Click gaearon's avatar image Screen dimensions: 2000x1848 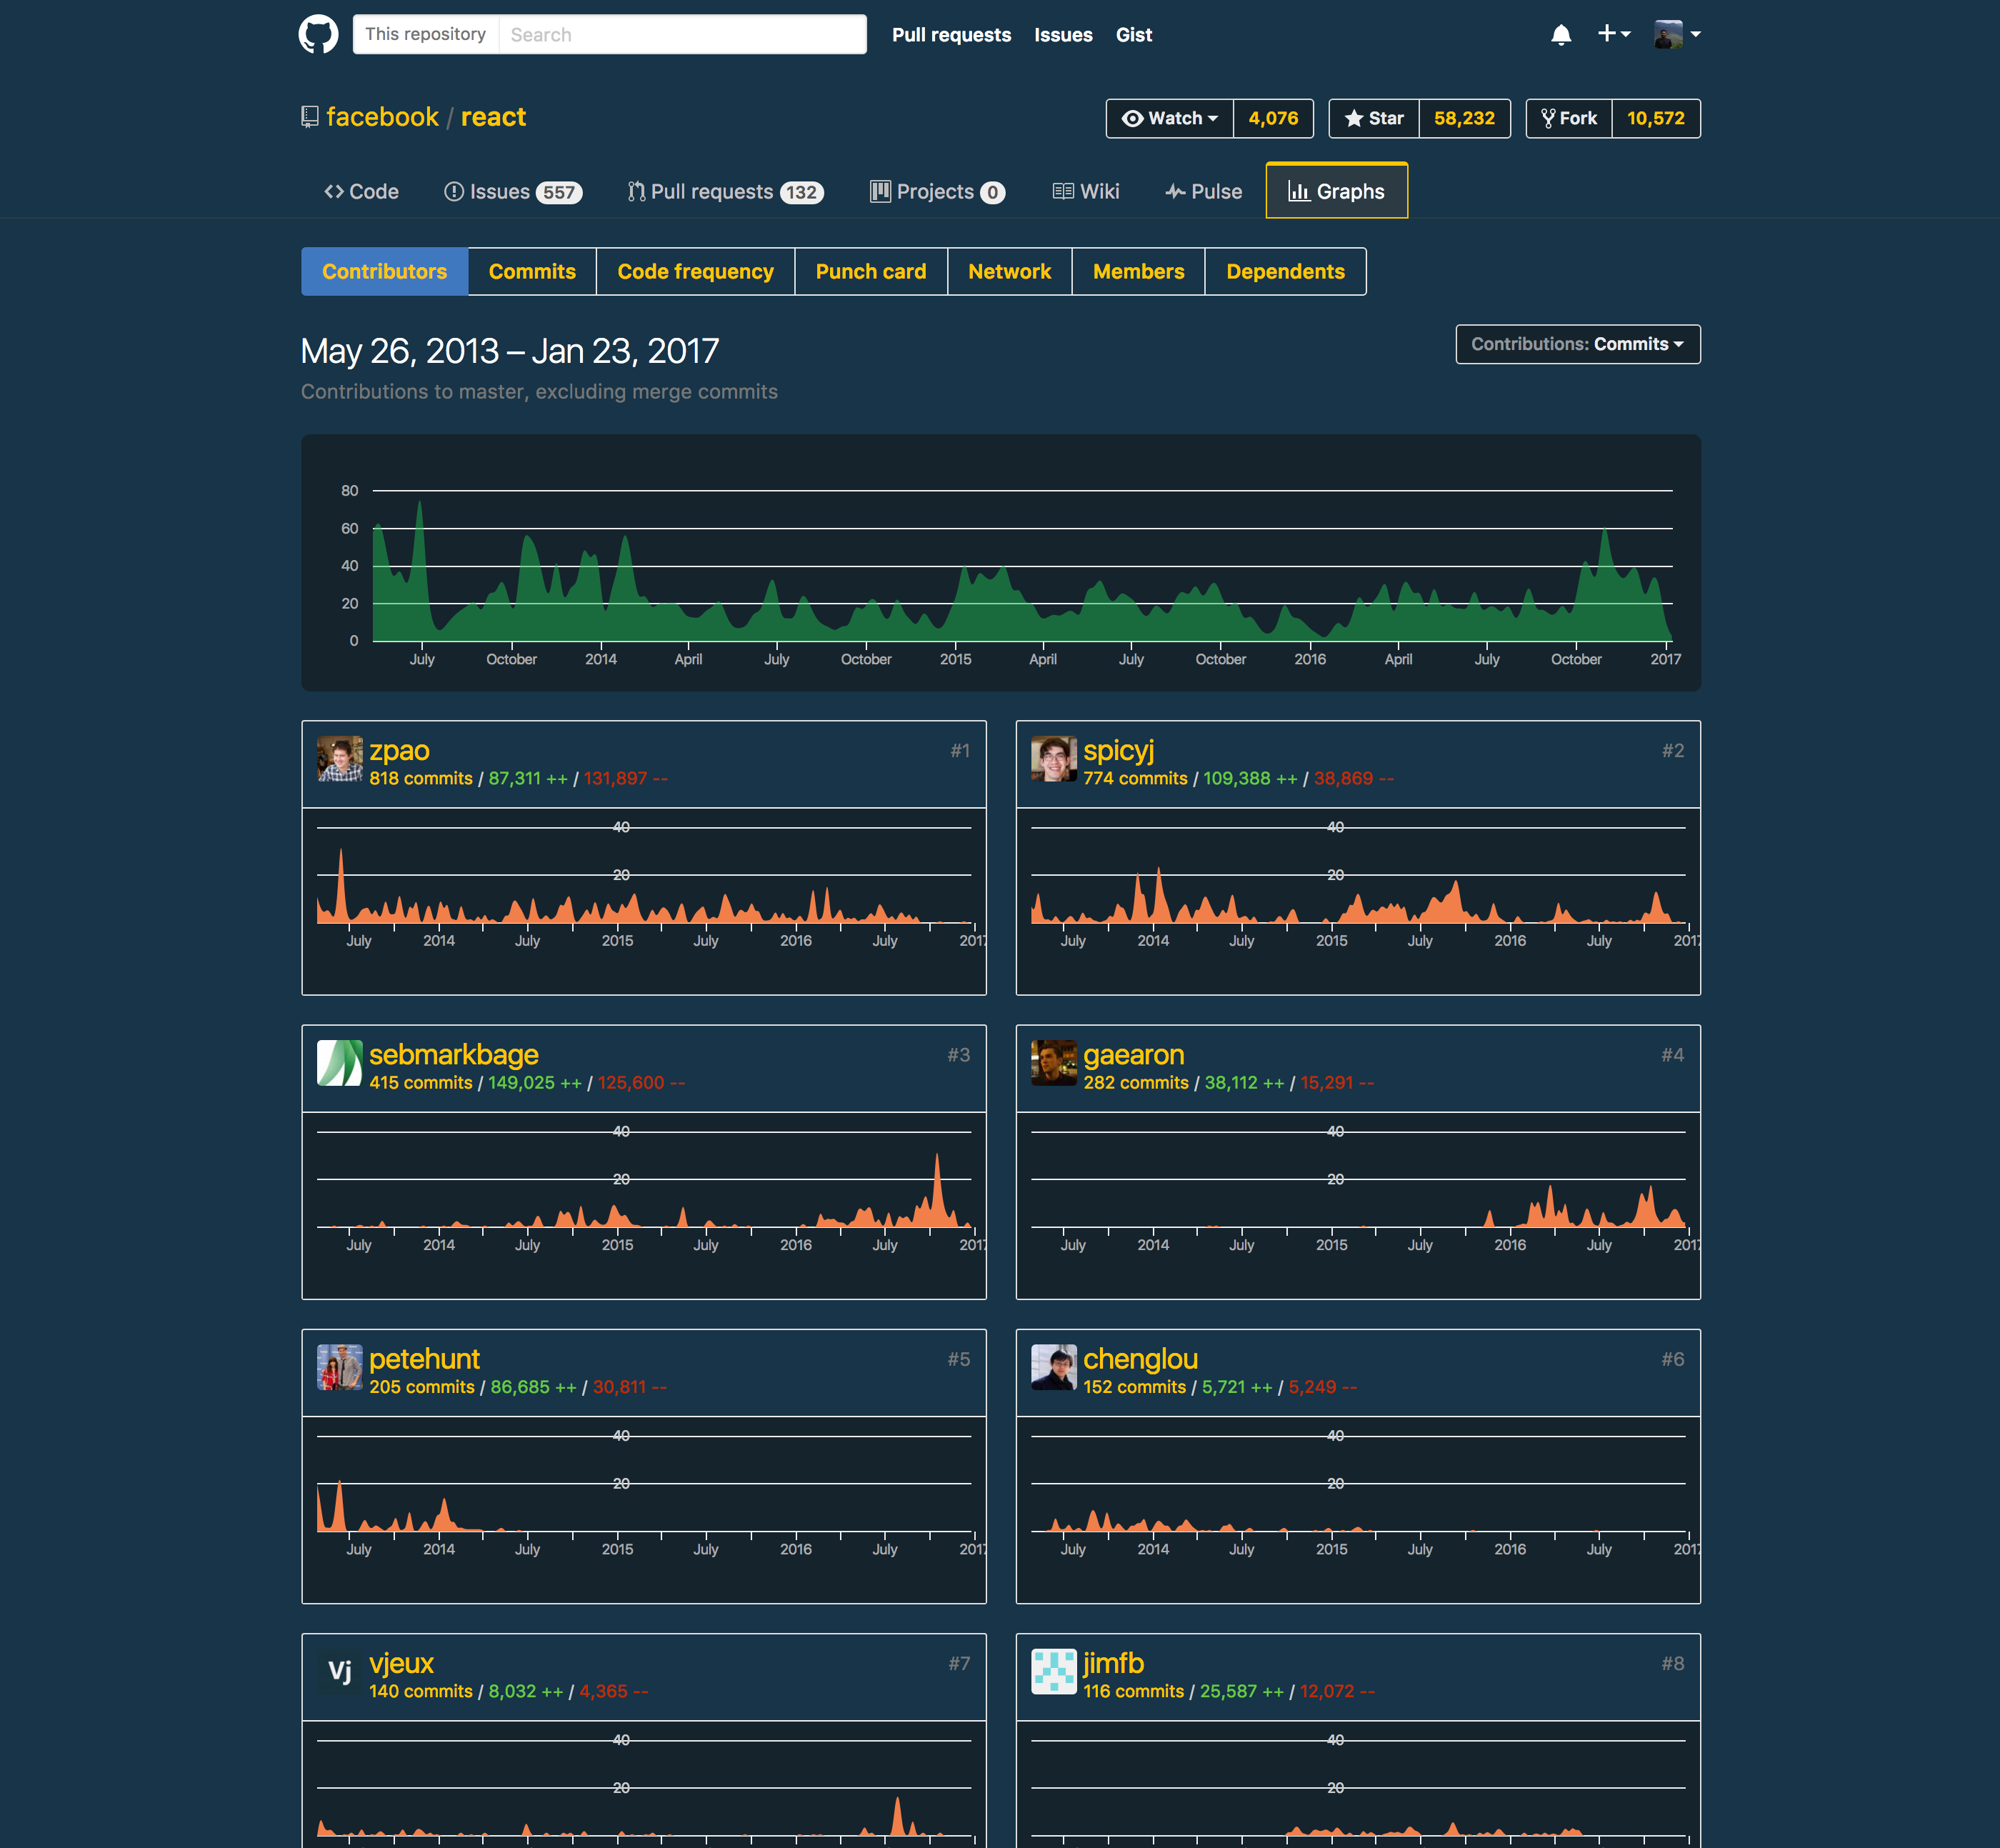1054,1063
